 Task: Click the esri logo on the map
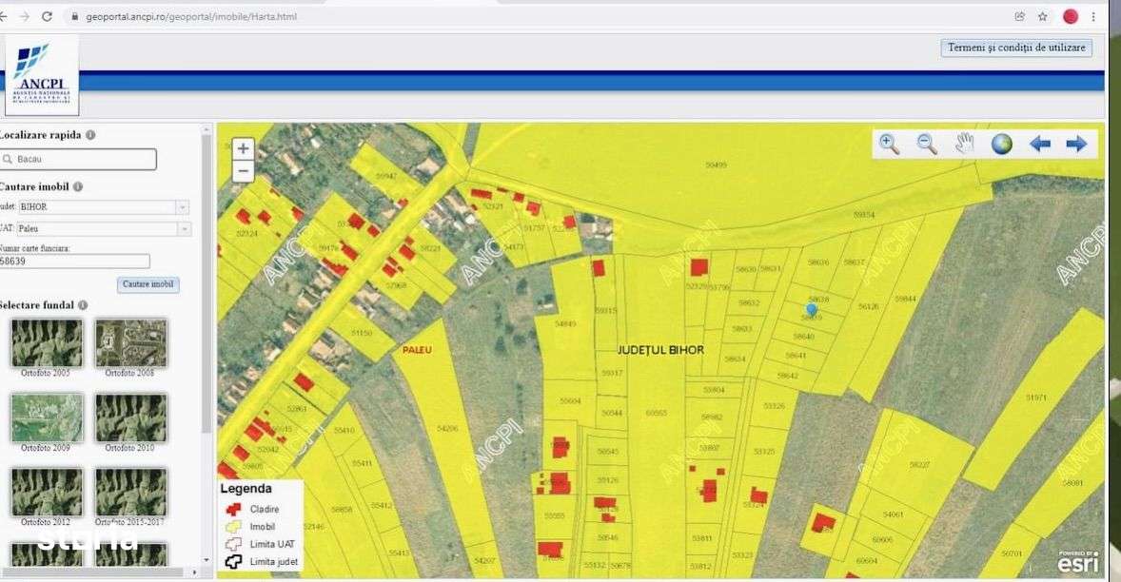pyautogui.click(x=1077, y=561)
